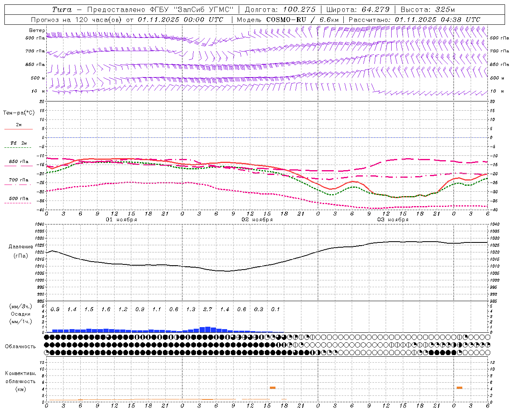Click the "2м" temperature legend entry
Viewport: 511px width, 409px height.
pos(19,125)
